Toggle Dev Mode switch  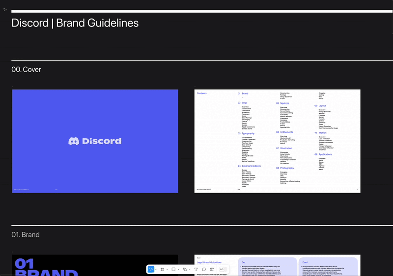223,269
